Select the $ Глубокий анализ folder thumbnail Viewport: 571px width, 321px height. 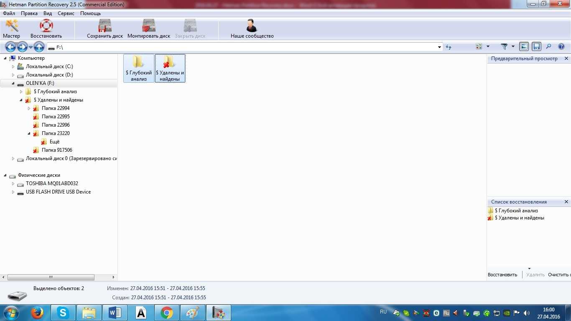click(x=139, y=68)
